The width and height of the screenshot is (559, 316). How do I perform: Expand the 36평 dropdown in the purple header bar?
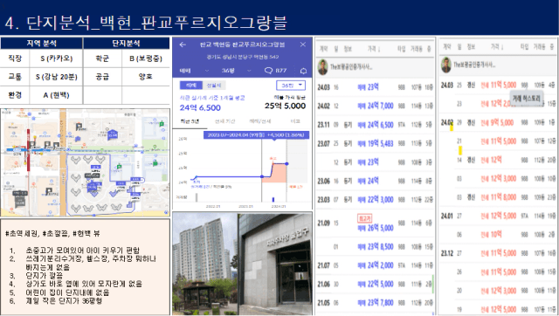click(237, 71)
